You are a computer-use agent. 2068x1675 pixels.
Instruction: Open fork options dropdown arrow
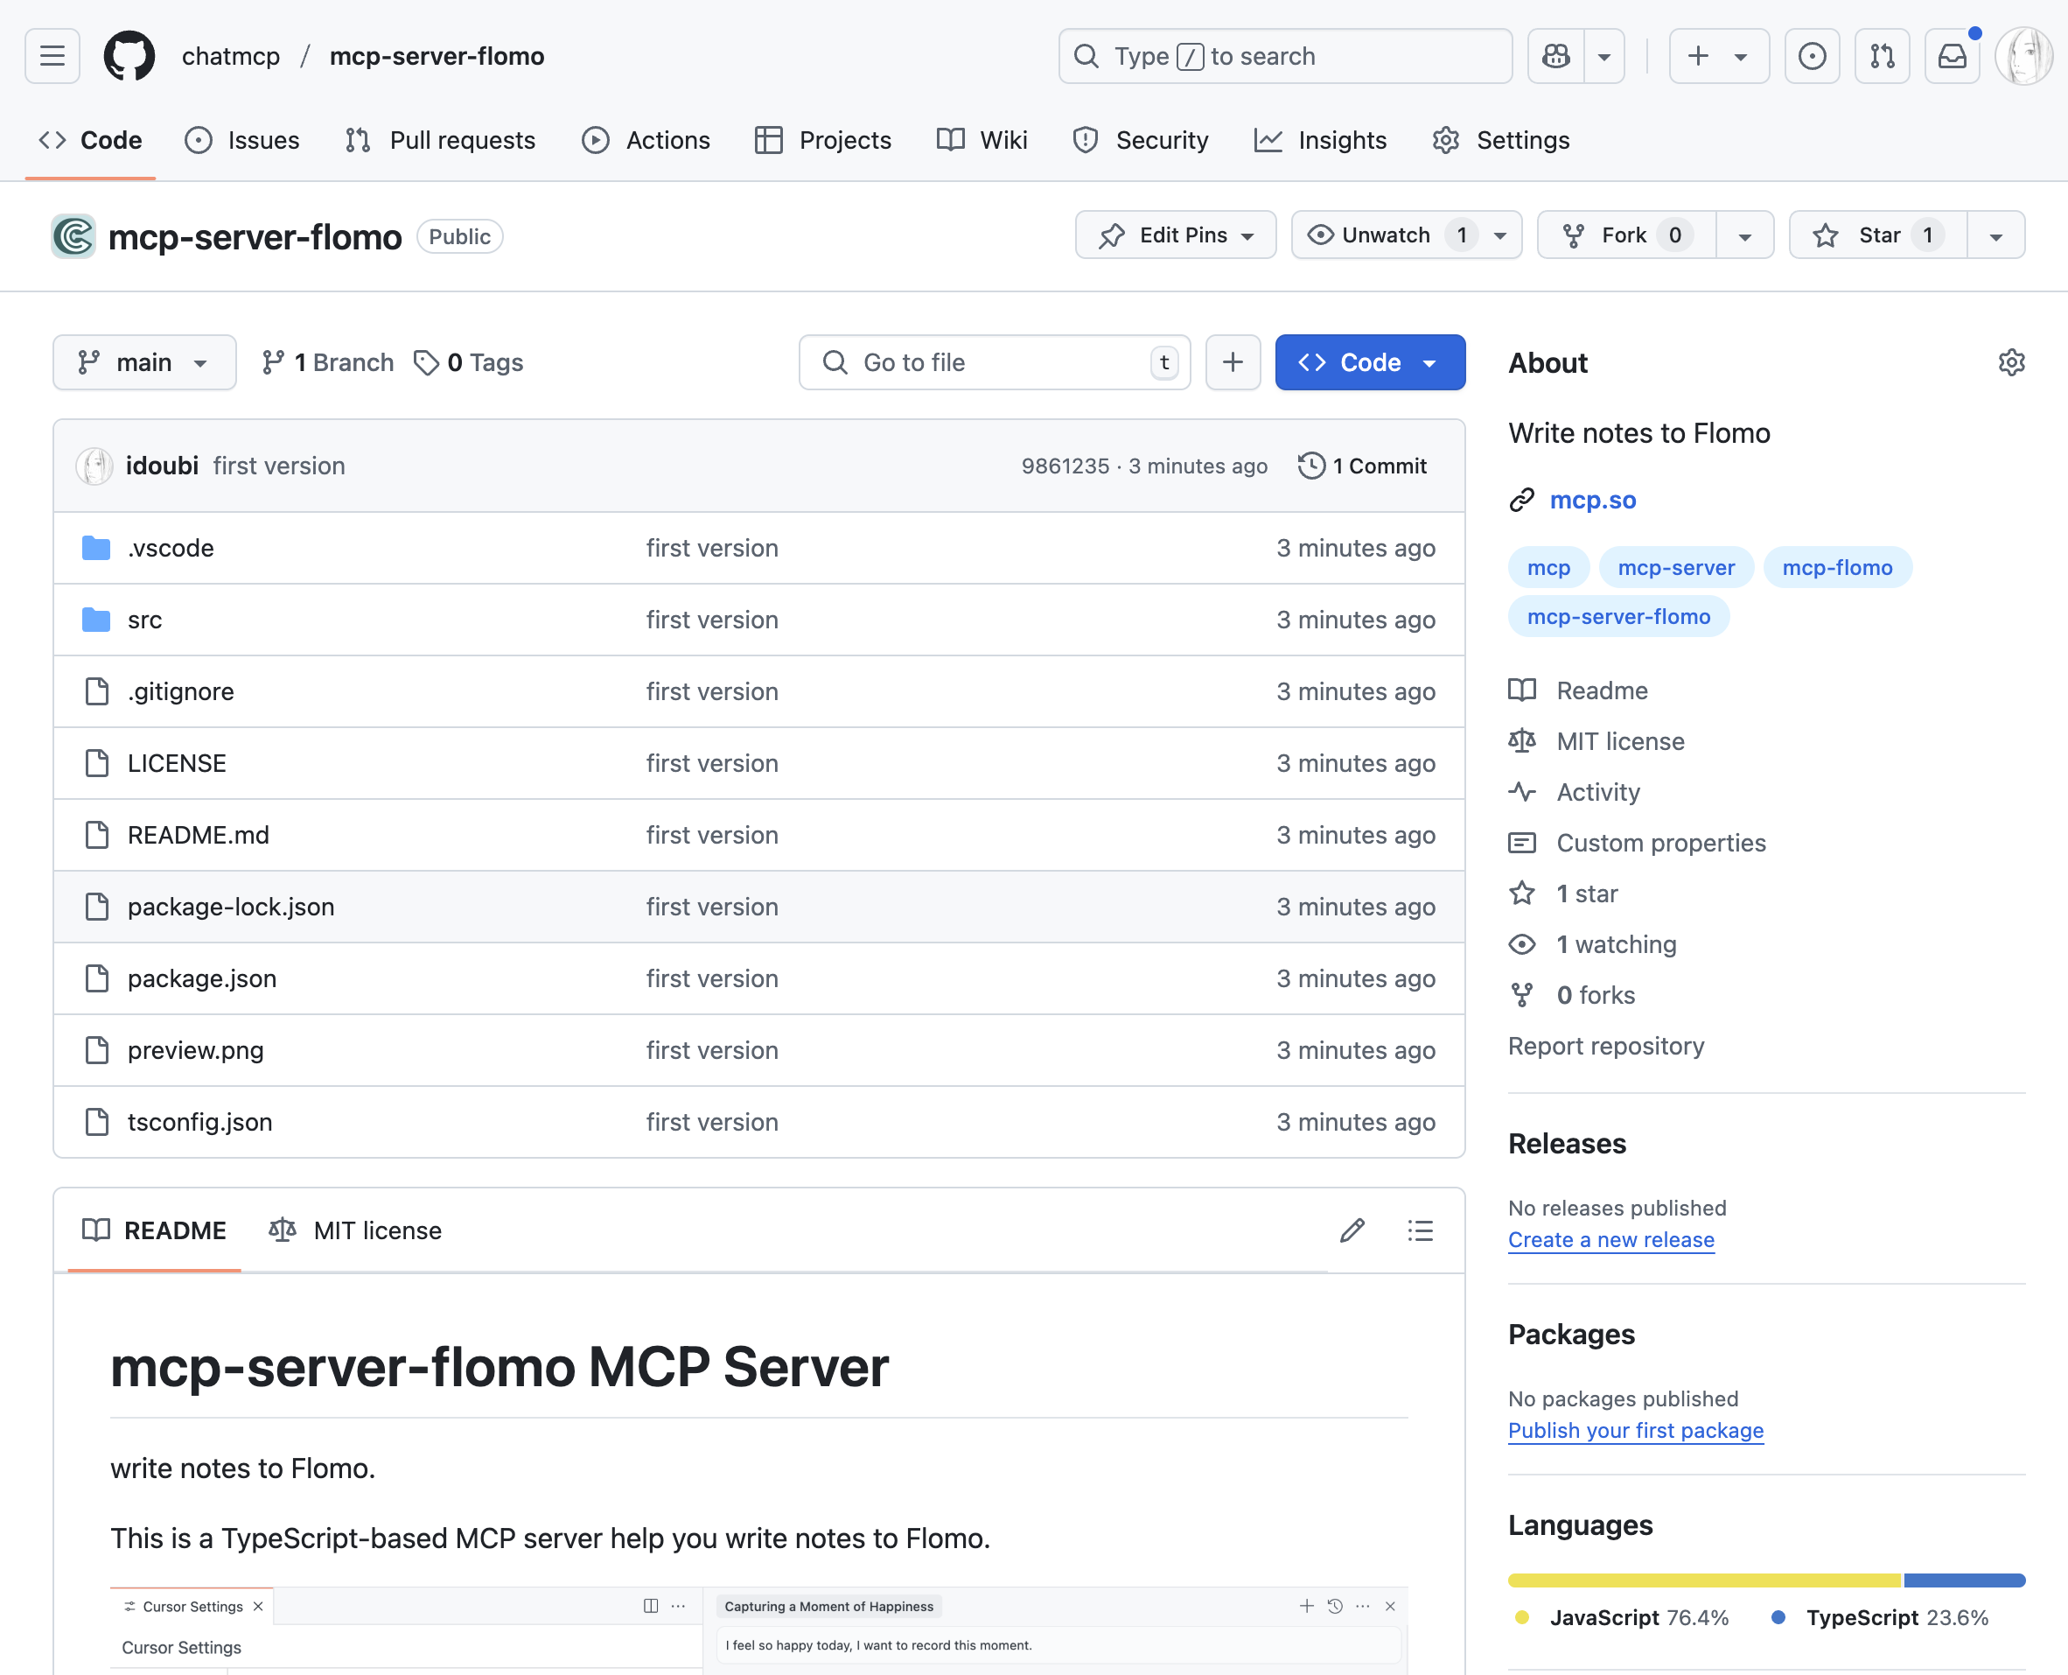coord(1744,236)
